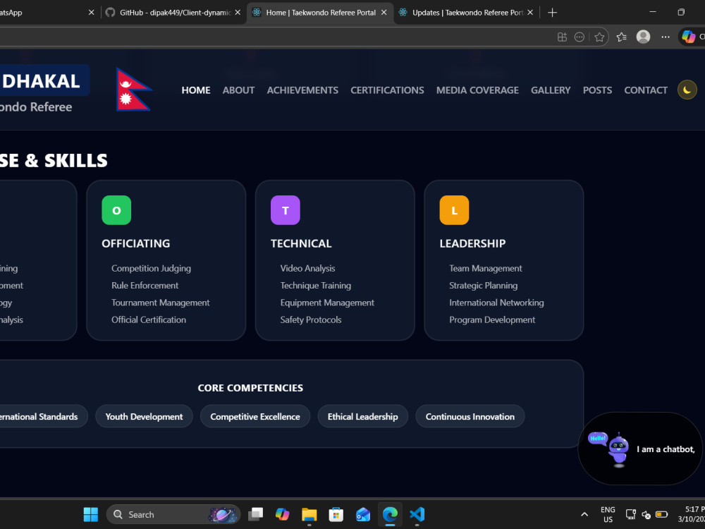The image size is (705, 529).
Task: Open Microsoft Store from the taskbar
Action: (336, 514)
